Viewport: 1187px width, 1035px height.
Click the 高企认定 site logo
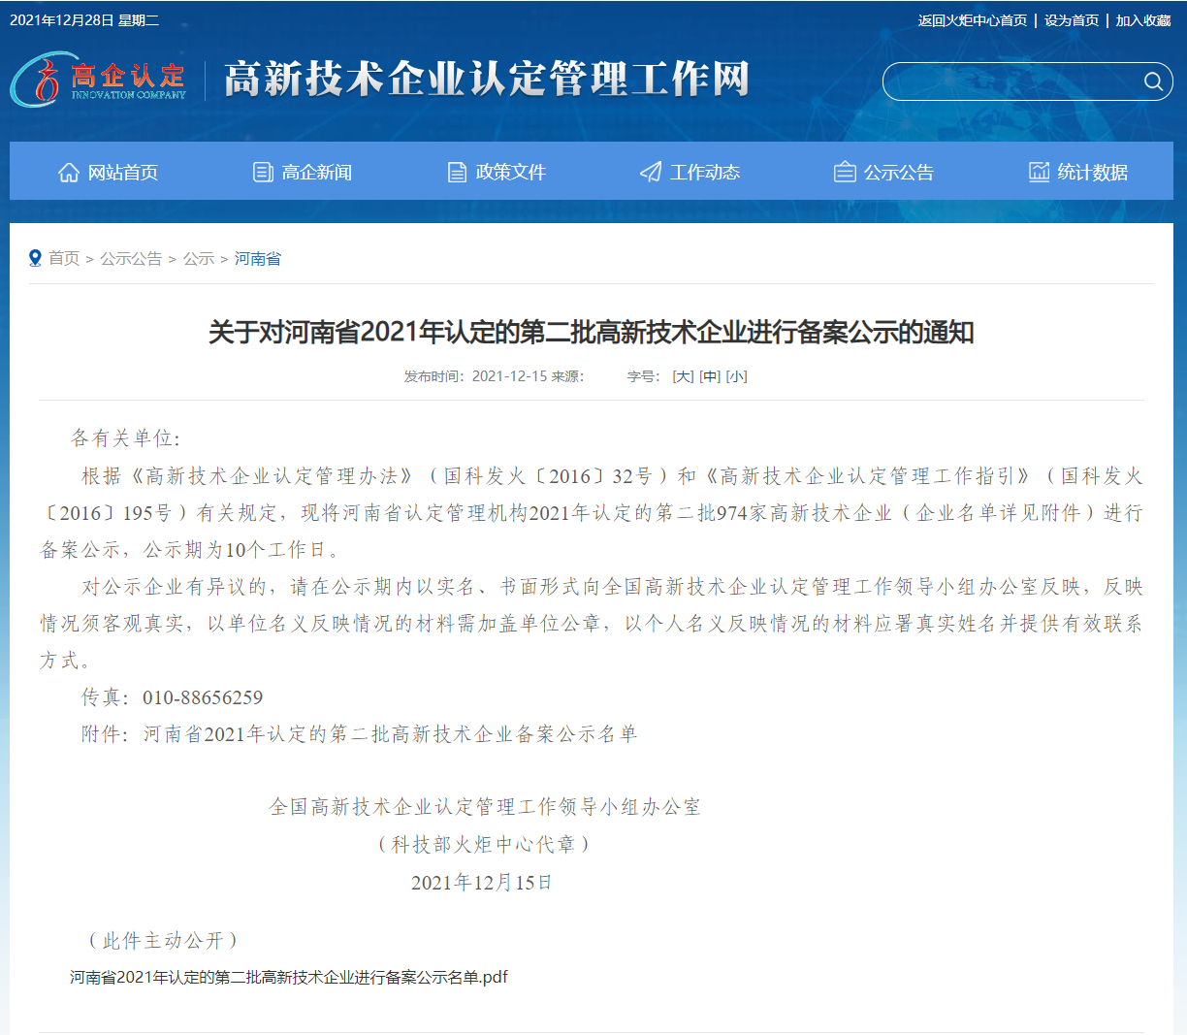pyautogui.click(x=99, y=80)
